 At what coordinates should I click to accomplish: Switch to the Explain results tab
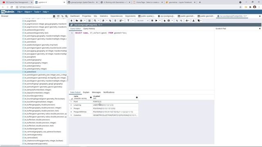pos(86,92)
